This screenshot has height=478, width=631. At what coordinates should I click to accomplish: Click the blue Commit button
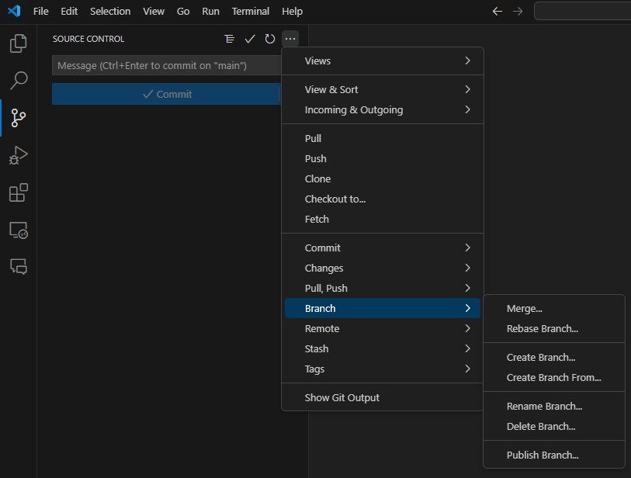(x=165, y=94)
